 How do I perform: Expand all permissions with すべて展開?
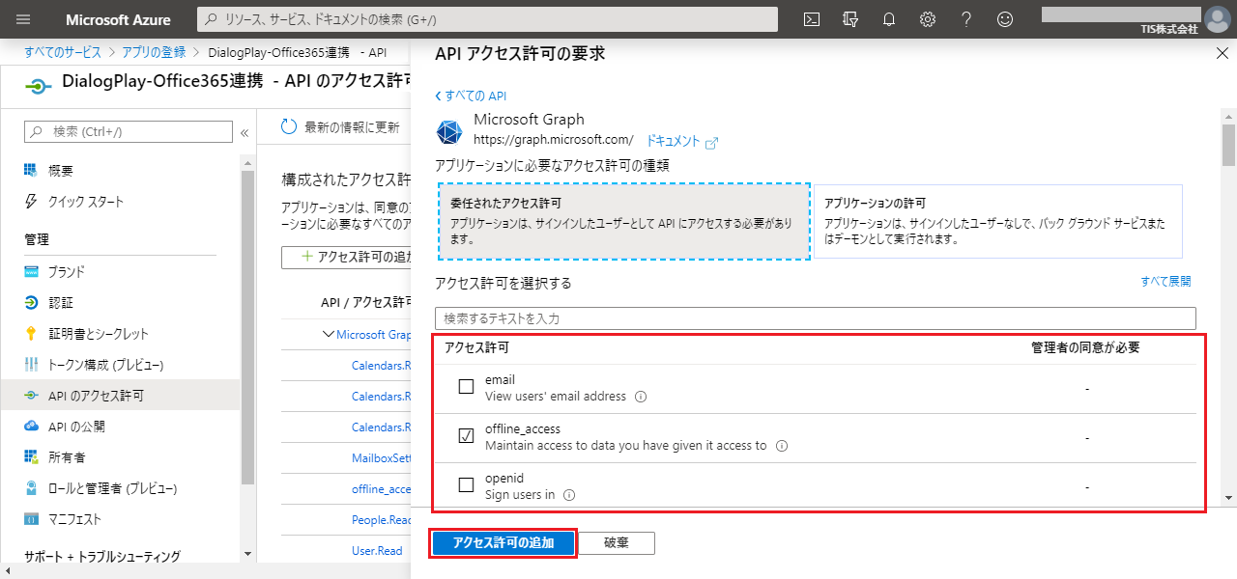pyautogui.click(x=1165, y=282)
